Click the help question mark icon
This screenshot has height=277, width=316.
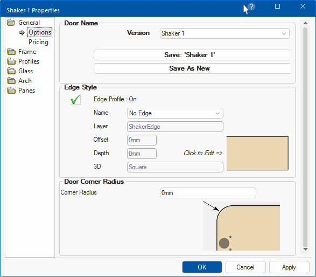click(x=251, y=6)
